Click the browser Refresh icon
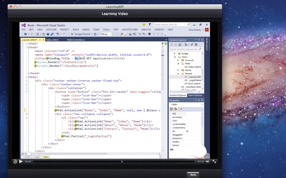 click(x=95, y=34)
